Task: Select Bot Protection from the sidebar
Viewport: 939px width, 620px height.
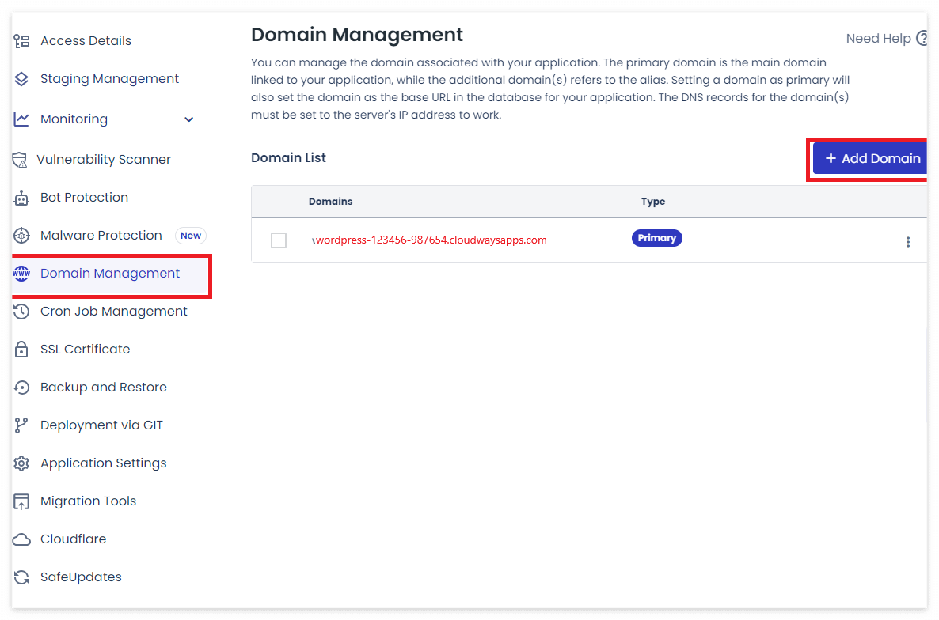Action: point(85,198)
